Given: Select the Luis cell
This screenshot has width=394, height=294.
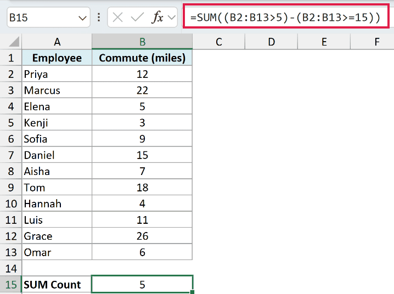Looking at the screenshot, I should [x=57, y=220].
